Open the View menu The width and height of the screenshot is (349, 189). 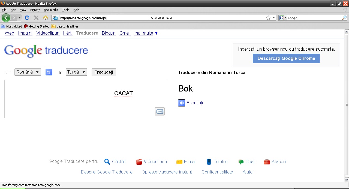pos(23,10)
